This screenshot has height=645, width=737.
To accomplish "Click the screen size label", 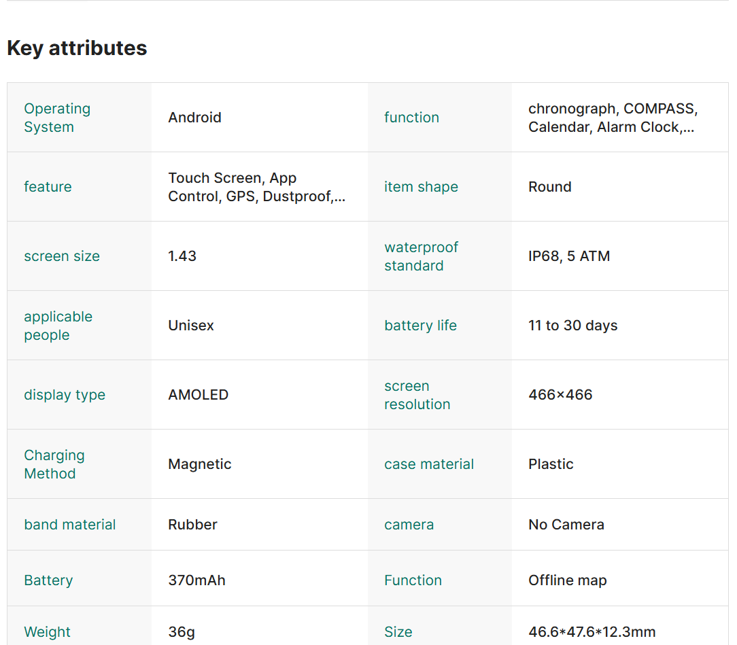I will point(62,256).
